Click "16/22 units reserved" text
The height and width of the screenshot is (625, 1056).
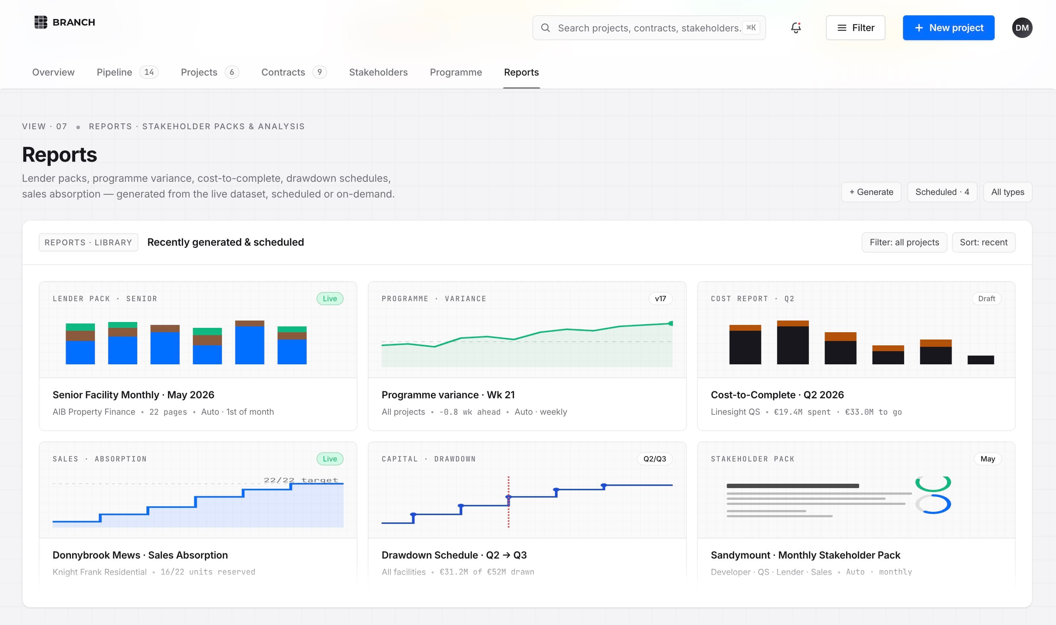click(208, 572)
